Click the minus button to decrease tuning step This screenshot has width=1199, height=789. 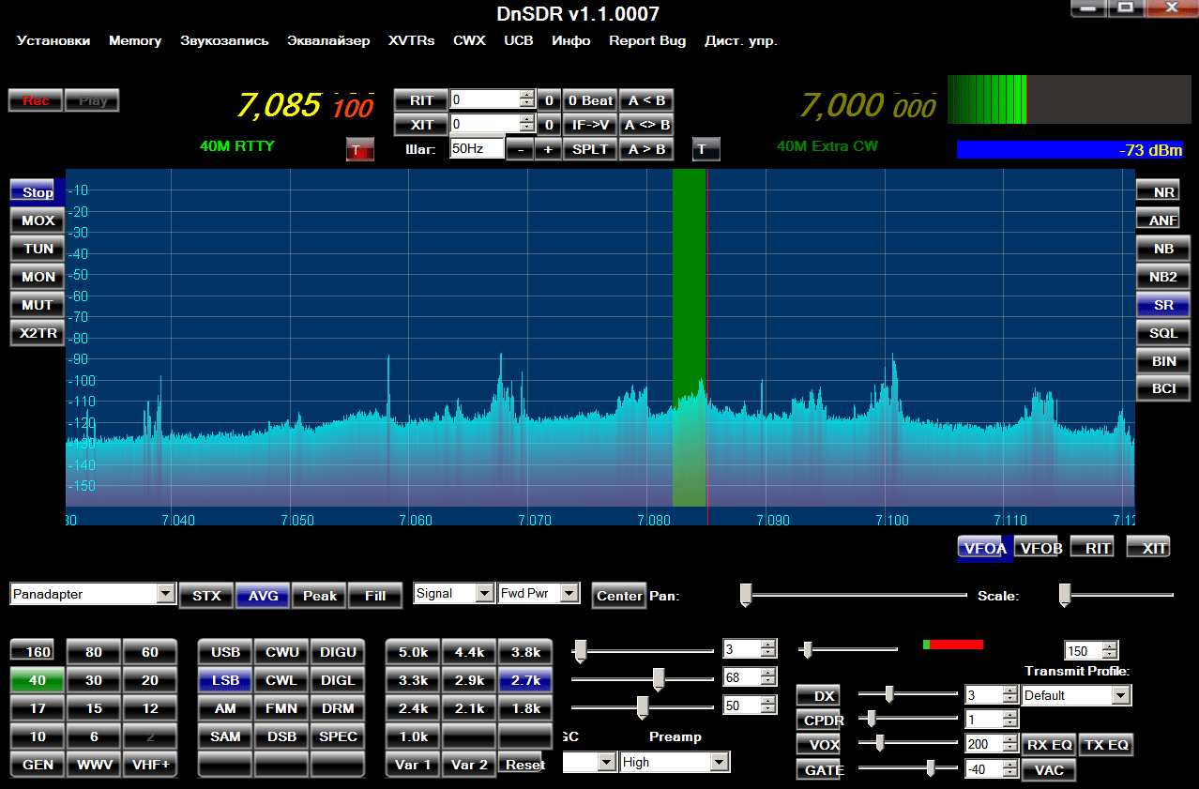click(520, 150)
